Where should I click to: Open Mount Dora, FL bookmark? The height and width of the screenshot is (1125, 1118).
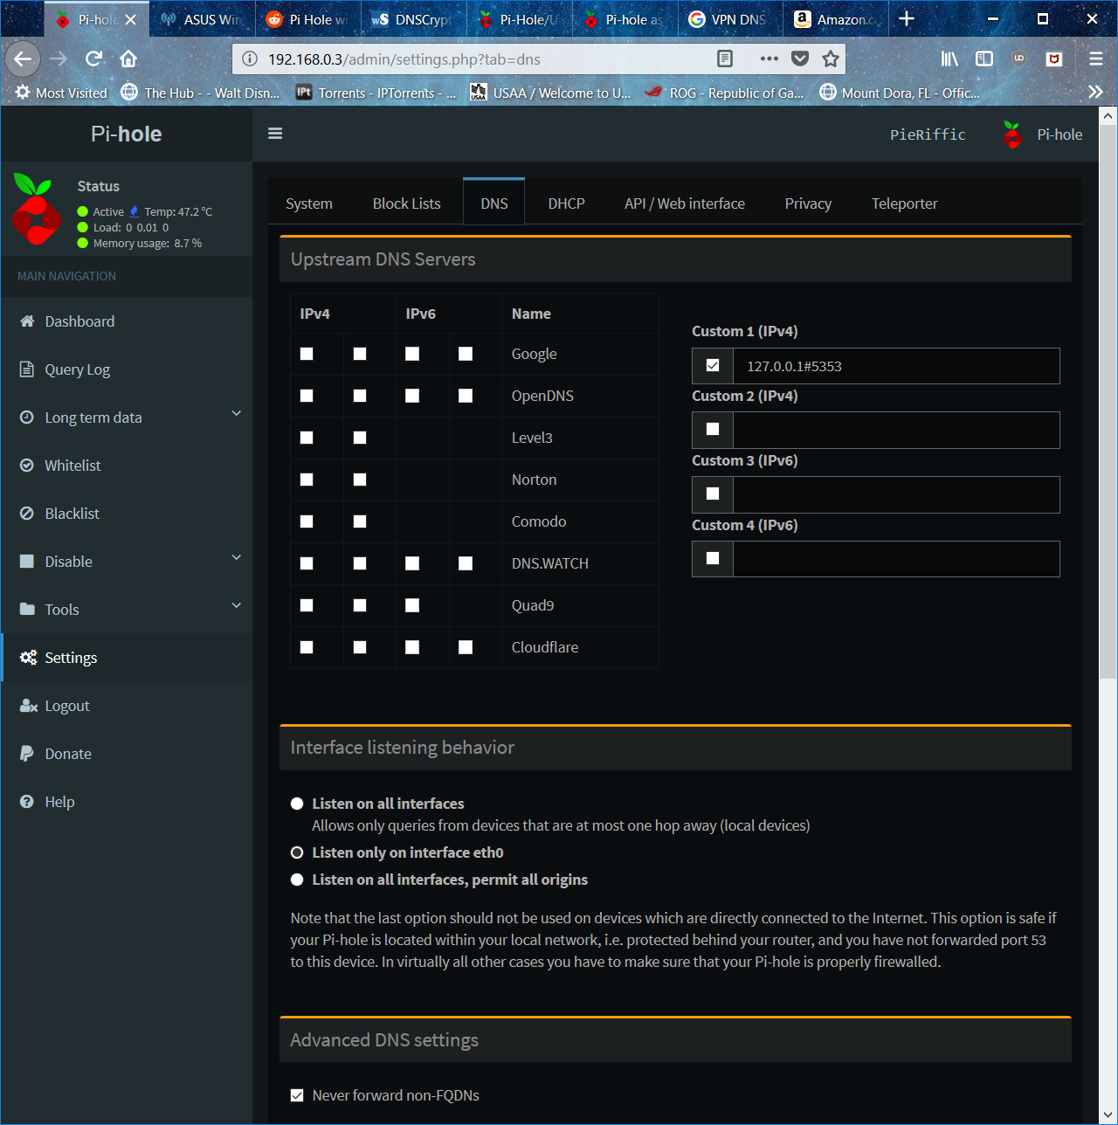point(900,93)
